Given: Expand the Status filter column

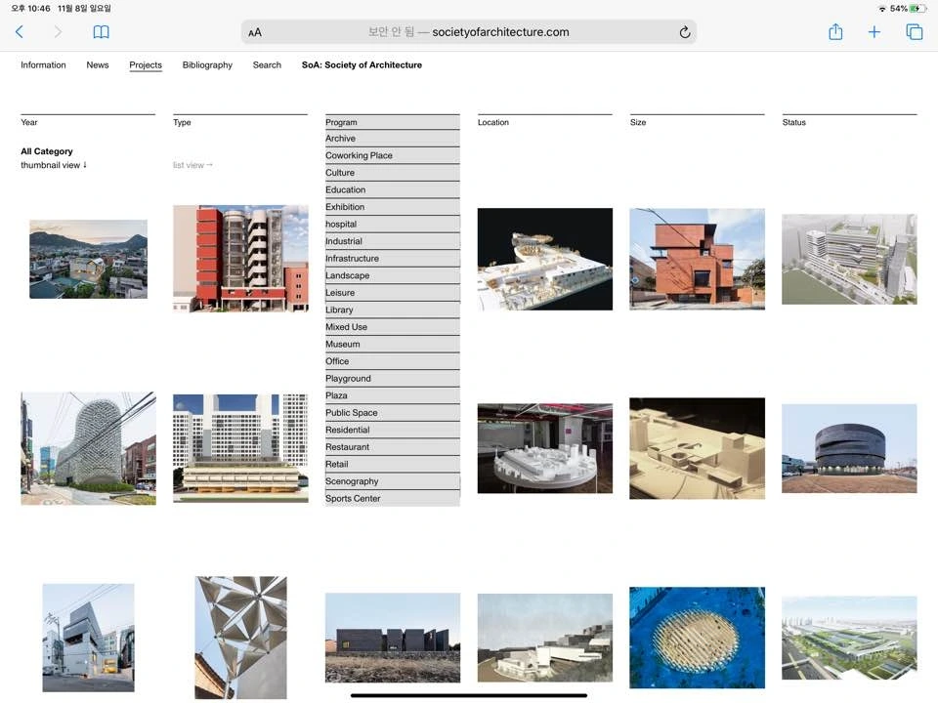Looking at the screenshot, I should tap(849, 122).
